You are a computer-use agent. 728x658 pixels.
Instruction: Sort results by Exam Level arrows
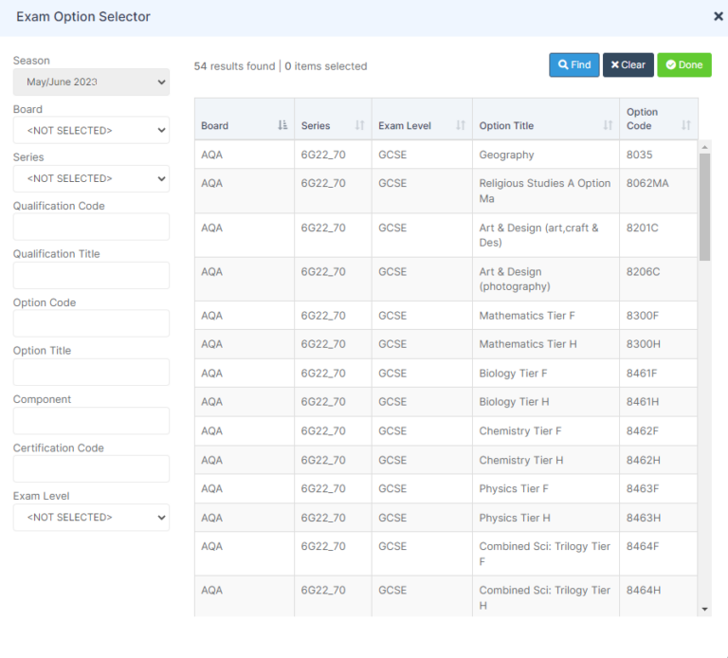pos(461,126)
